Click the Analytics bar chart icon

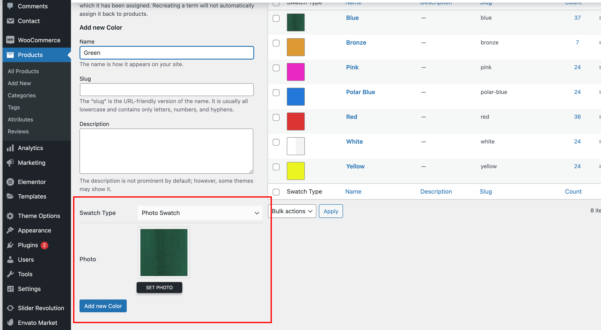point(10,148)
